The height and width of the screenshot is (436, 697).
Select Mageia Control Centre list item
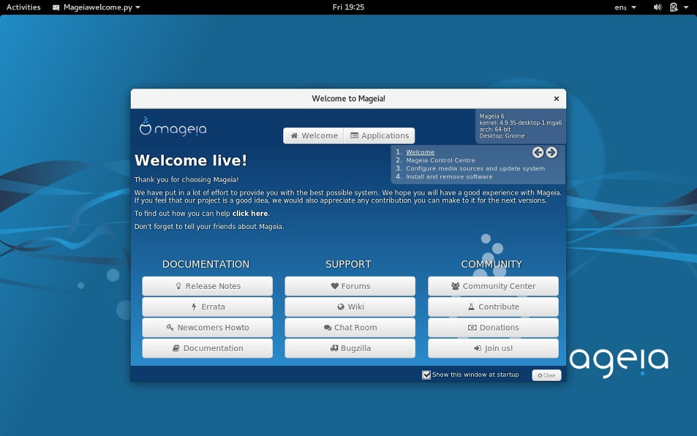coord(440,160)
